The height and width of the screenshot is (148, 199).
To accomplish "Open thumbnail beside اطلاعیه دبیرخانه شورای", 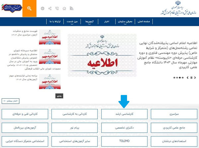I will (50, 56).
